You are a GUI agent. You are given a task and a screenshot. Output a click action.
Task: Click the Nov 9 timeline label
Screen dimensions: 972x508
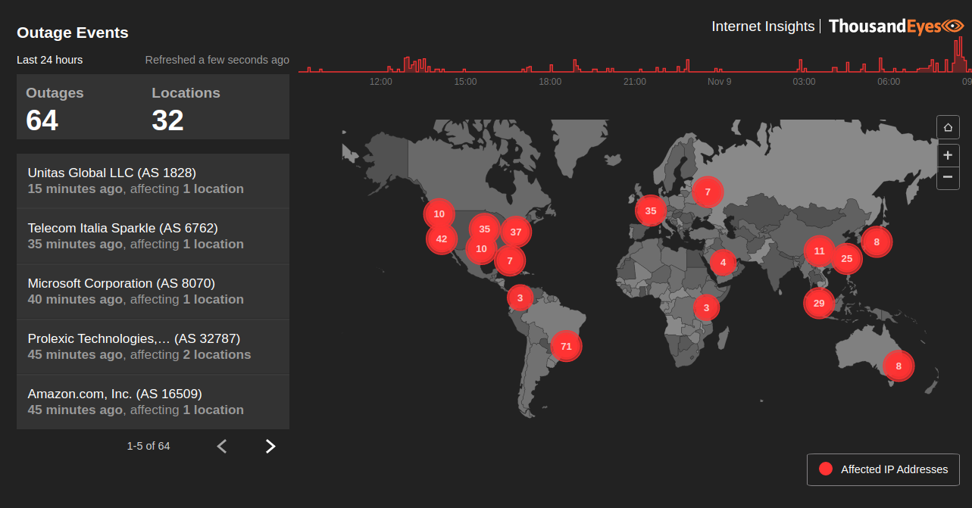pyautogui.click(x=720, y=82)
